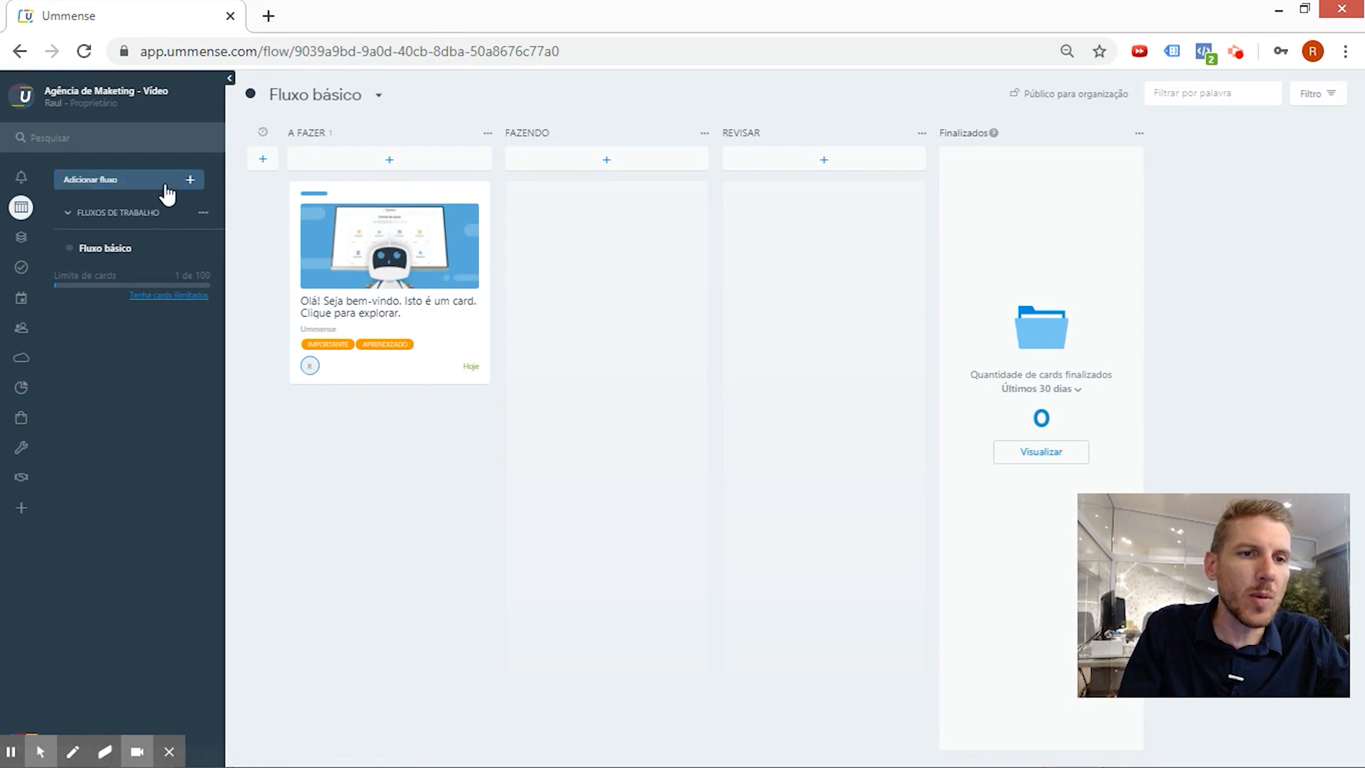Expand the FLUXOS DE TRABALHO section

67,212
